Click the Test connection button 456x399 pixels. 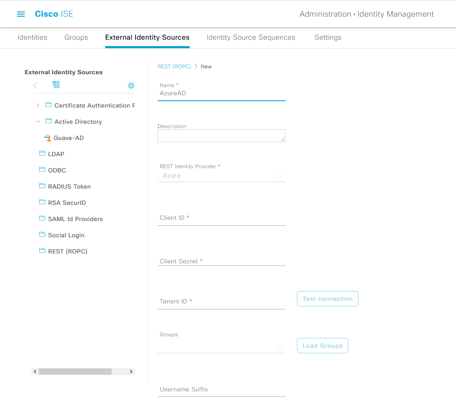(x=327, y=299)
